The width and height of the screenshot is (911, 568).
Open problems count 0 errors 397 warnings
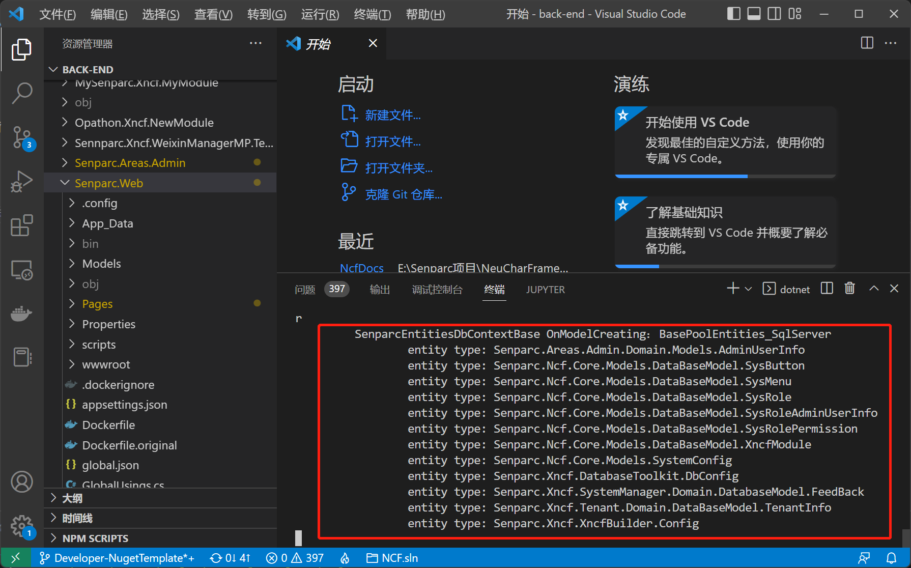(295, 558)
